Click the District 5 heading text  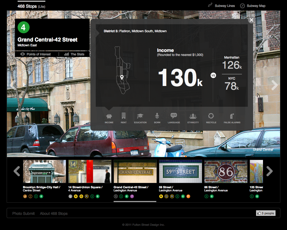tap(135, 31)
